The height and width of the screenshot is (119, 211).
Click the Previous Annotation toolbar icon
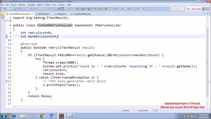(125, 9)
